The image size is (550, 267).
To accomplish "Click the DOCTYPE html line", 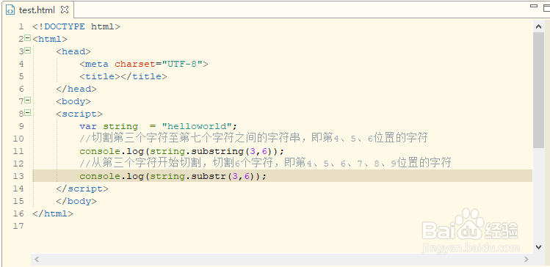I will click(76, 26).
